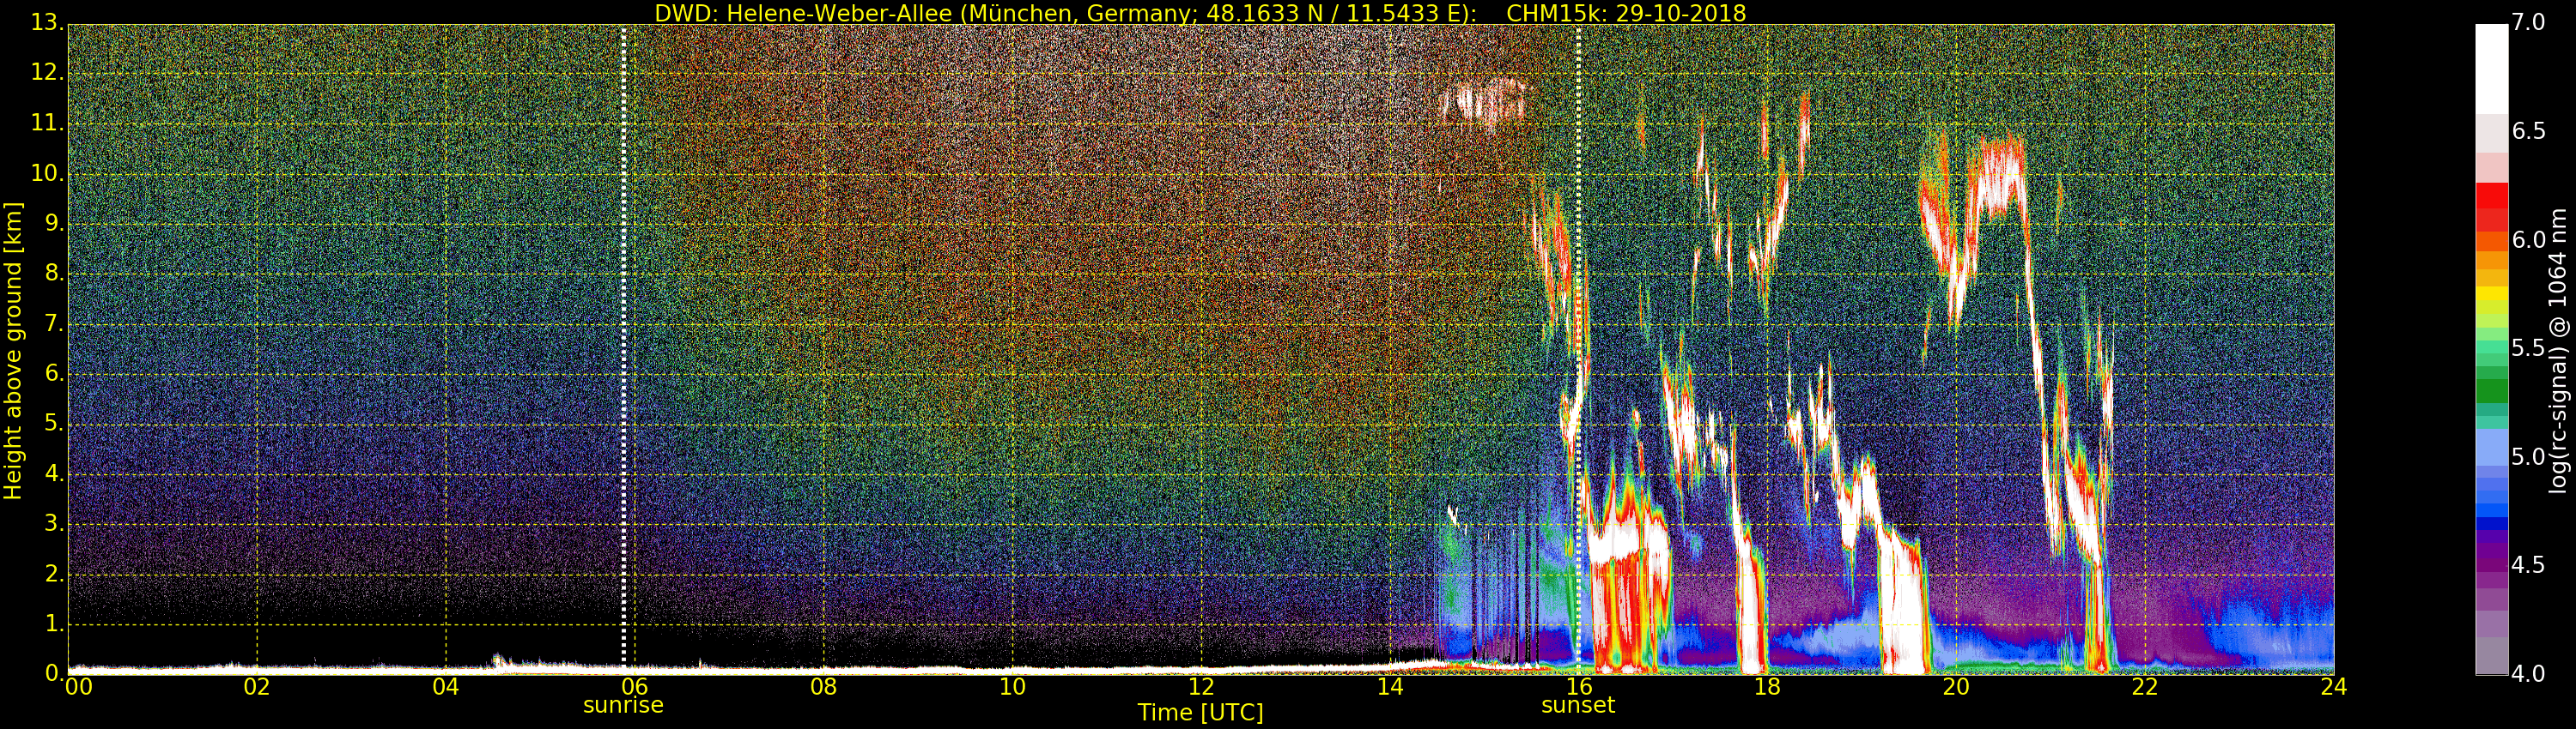The height and width of the screenshot is (729, 2576).
Task: Click height axis tick '11.'
Action: point(46,123)
